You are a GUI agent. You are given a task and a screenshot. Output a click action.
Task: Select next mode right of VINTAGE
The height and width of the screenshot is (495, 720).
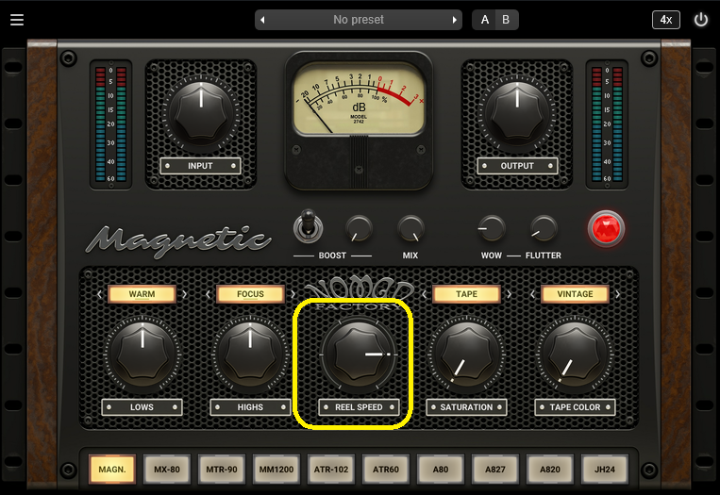[x=617, y=294]
